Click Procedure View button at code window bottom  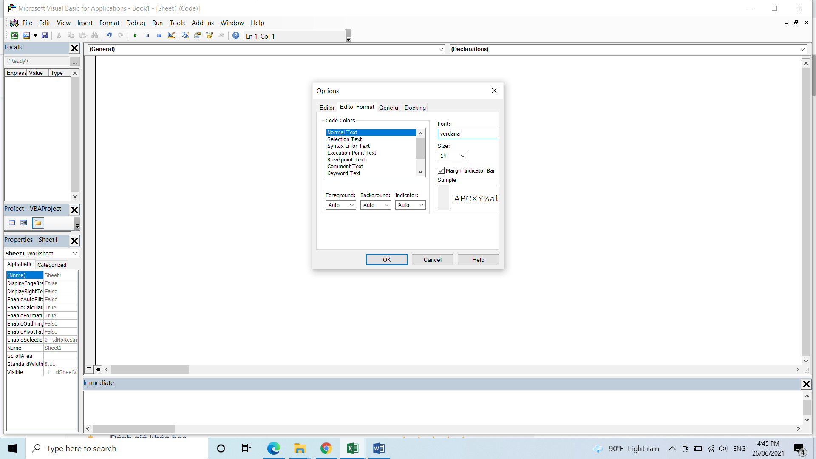(x=89, y=369)
